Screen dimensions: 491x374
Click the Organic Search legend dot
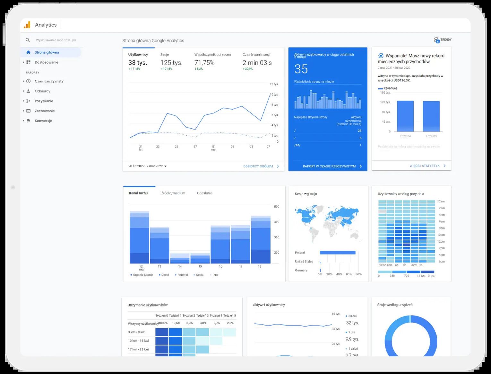click(x=131, y=275)
